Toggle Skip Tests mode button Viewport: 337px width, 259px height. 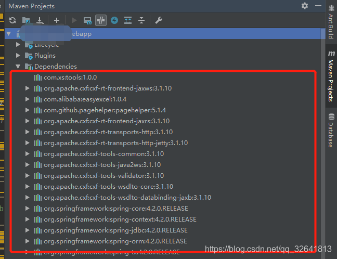(x=101, y=20)
